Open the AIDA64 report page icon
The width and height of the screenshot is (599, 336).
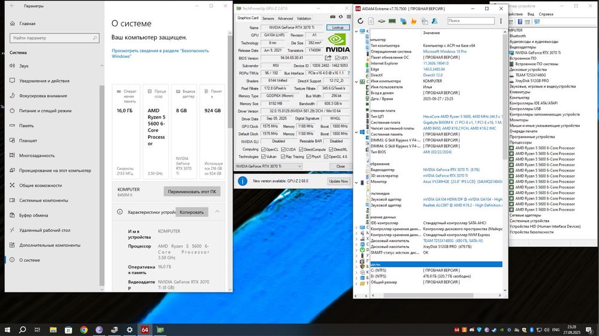coord(371,22)
